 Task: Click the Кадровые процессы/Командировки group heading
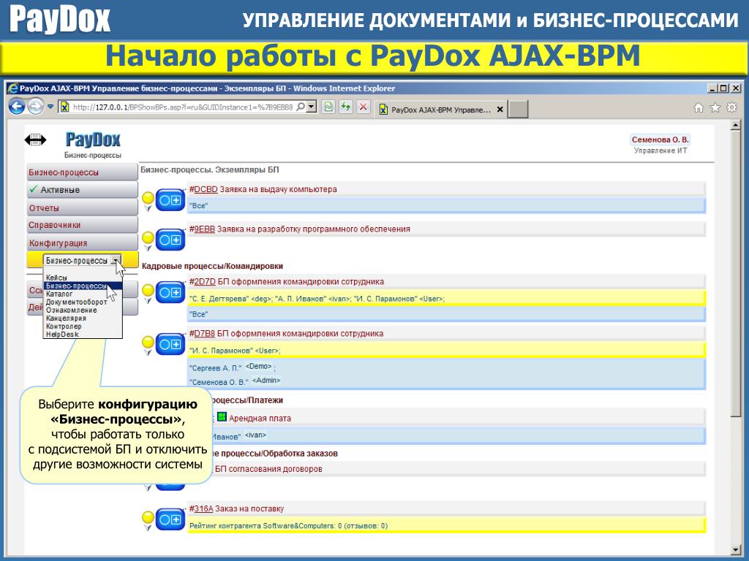212,266
